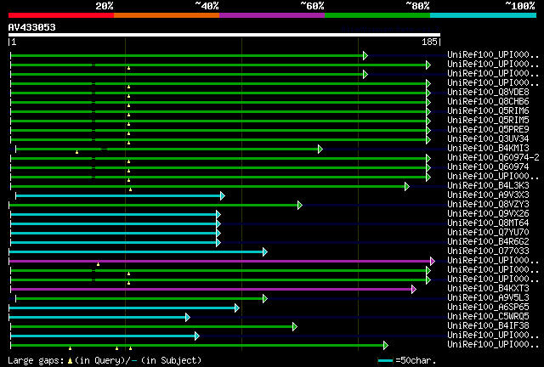544x367 pixels.
Task: Click the red 20% identity legend segment
Action: click(x=61, y=15)
